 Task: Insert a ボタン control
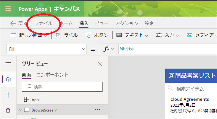[97, 35]
